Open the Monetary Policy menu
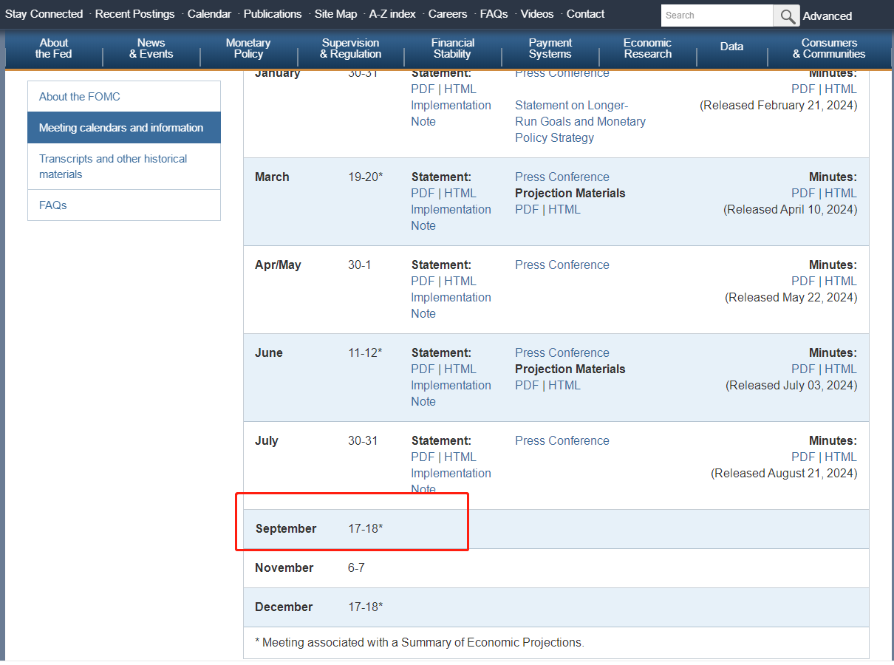Screen dimensions: 894x665 click(248, 48)
